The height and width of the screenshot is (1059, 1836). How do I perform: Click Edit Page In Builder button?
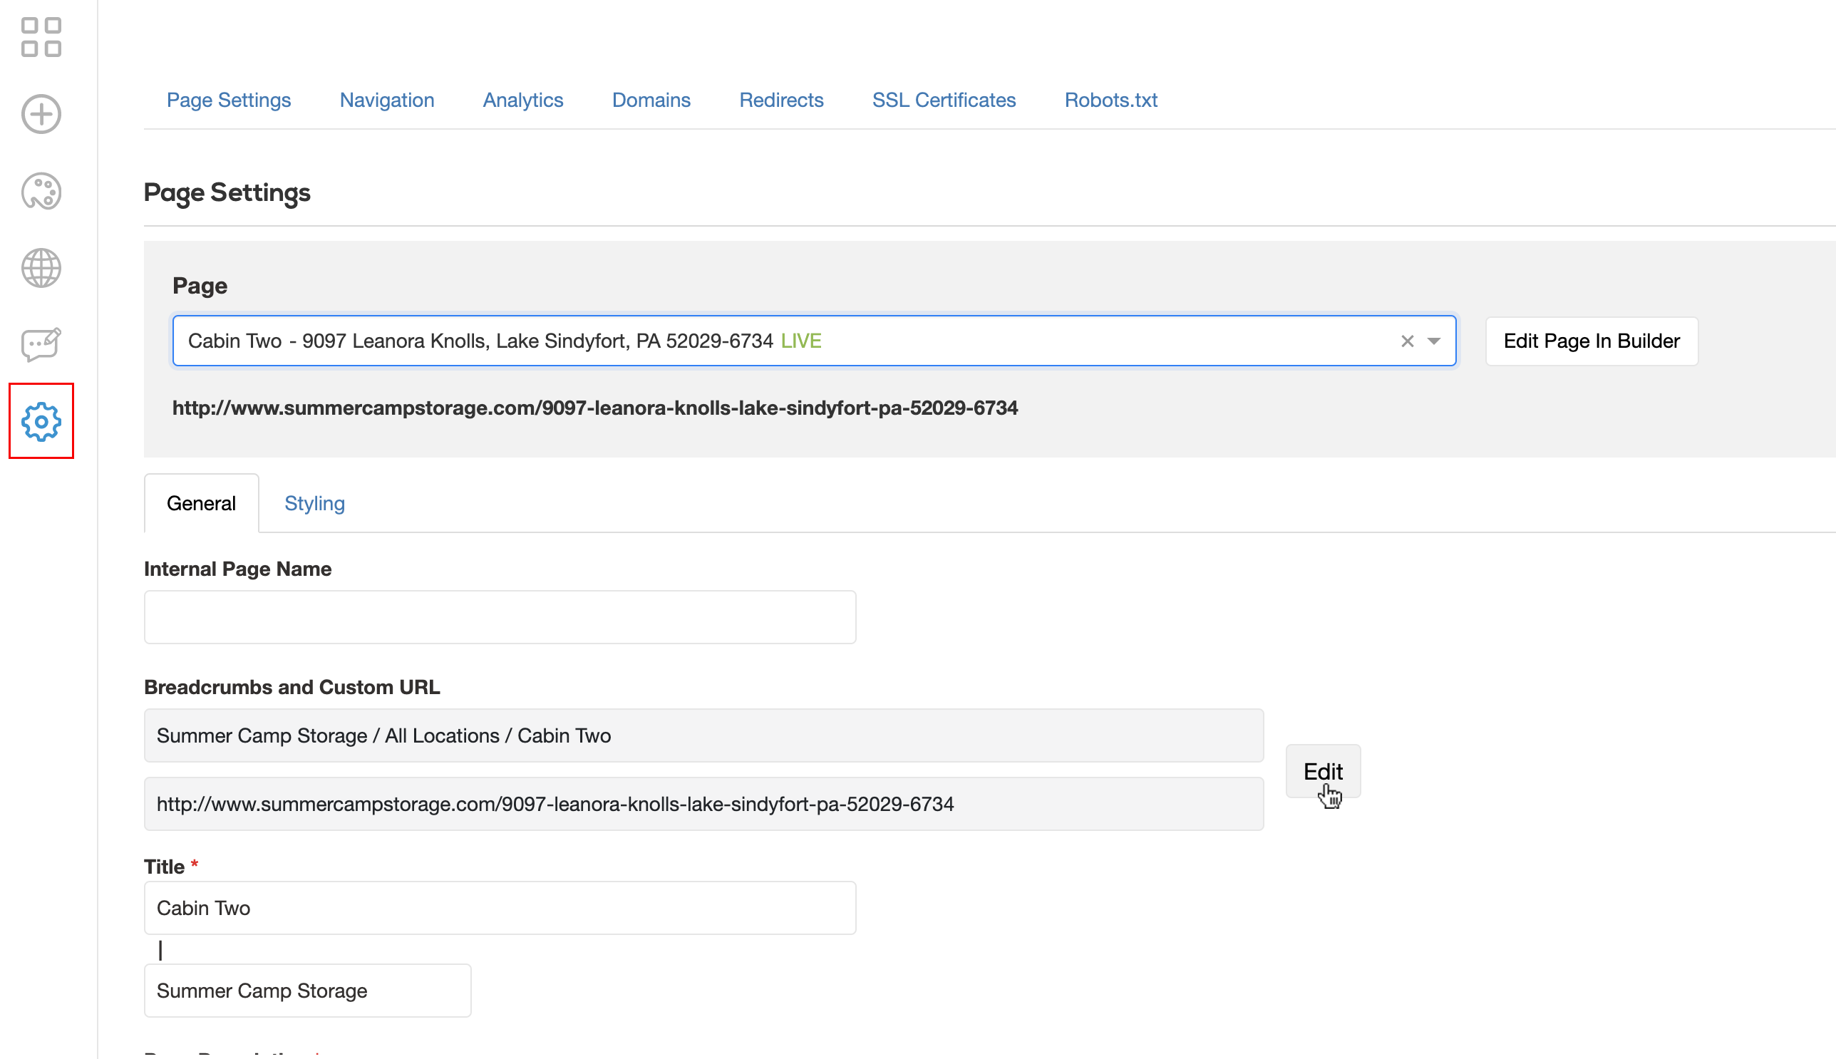[x=1591, y=341]
